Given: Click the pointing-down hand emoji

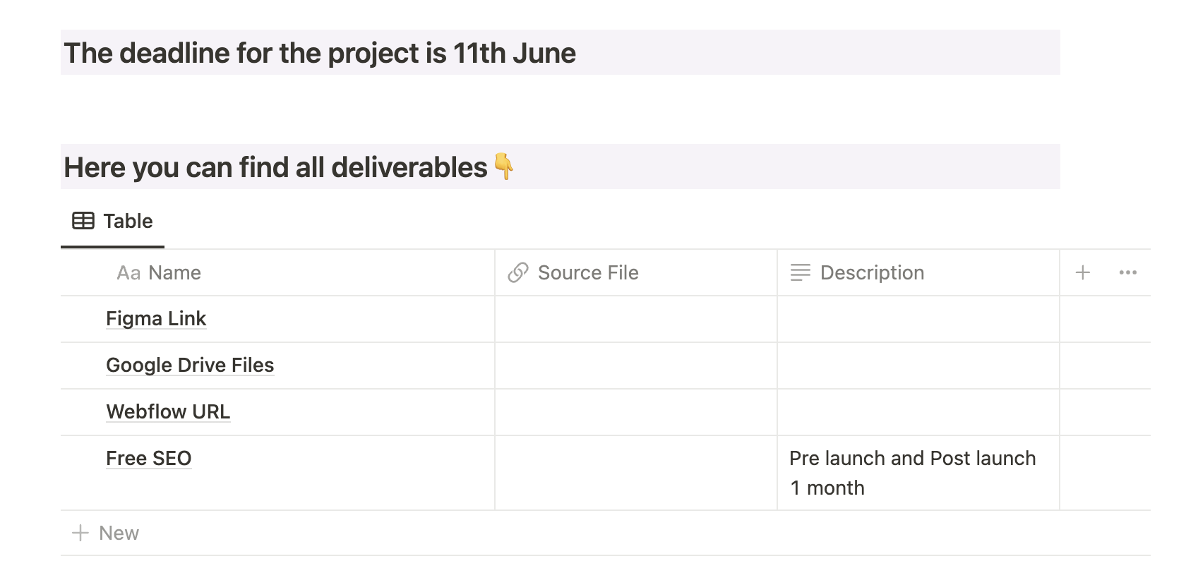Looking at the screenshot, I should tap(503, 167).
